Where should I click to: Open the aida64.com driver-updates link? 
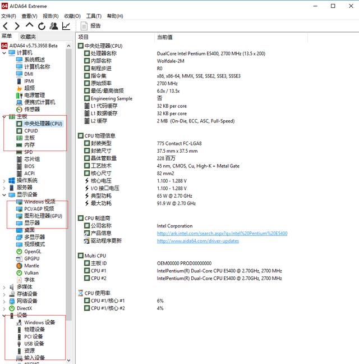[x=198, y=241]
